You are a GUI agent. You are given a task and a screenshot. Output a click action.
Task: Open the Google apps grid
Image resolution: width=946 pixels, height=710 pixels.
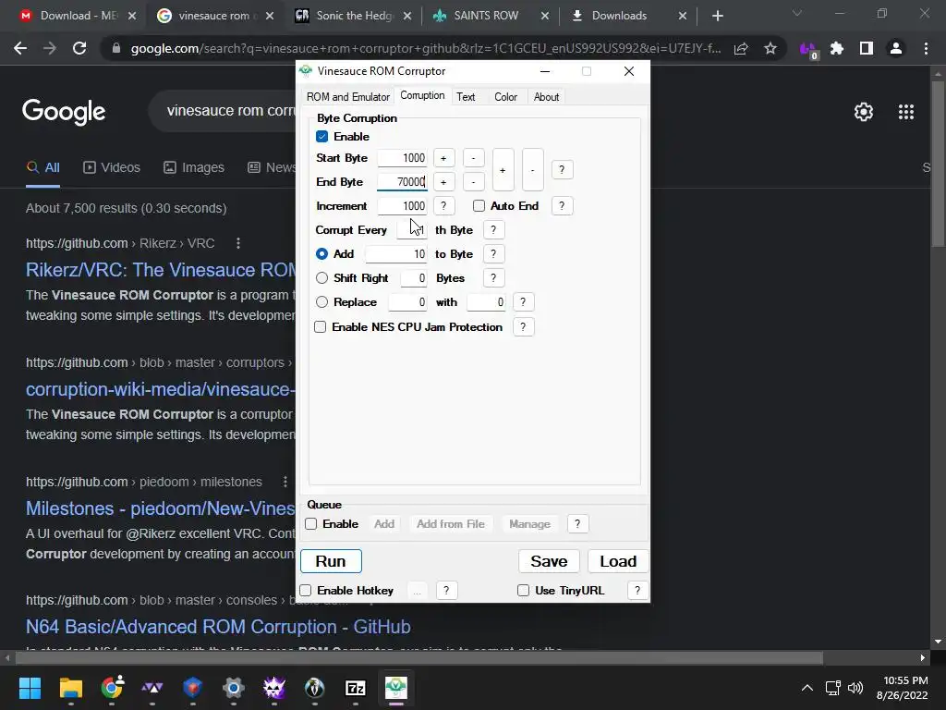pyautogui.click(x=906, y=112)
